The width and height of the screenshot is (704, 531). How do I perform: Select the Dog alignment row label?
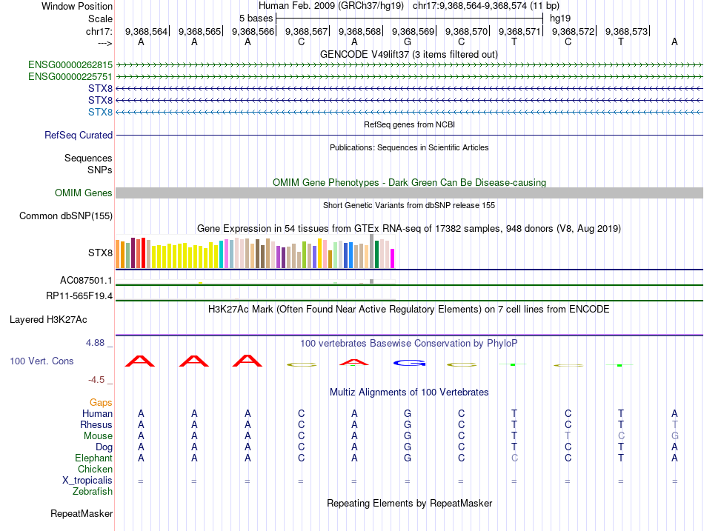[x=104, y=447]
